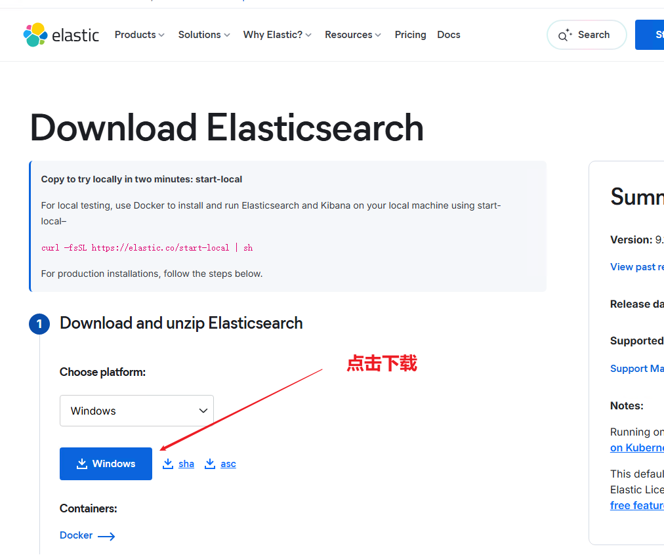Click the magnifier sparkle search icon
This screenshot has height=555, width=664.
pyautogui.click(x=564, y=35)
